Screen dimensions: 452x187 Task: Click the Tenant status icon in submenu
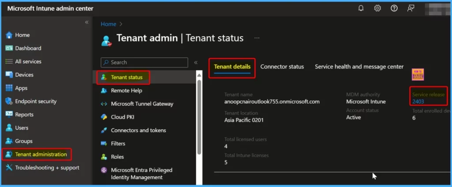click(104, 77)
